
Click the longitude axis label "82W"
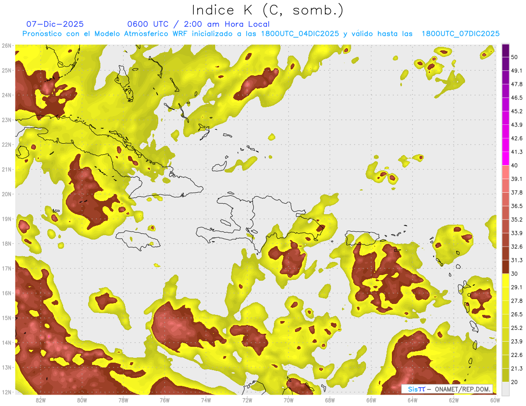41,400
